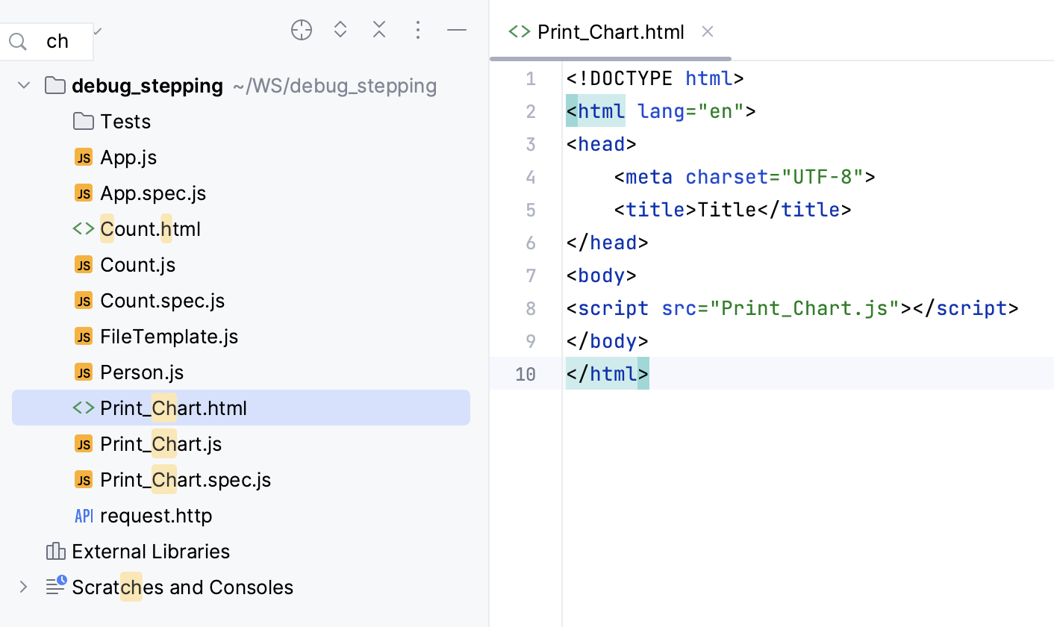Click the External Libraries icon
The image size is (1054, 627).
[55, 552]
